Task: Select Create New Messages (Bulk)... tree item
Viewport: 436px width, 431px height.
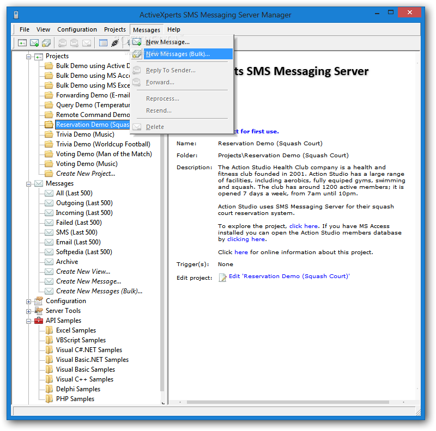Action: 99,291
